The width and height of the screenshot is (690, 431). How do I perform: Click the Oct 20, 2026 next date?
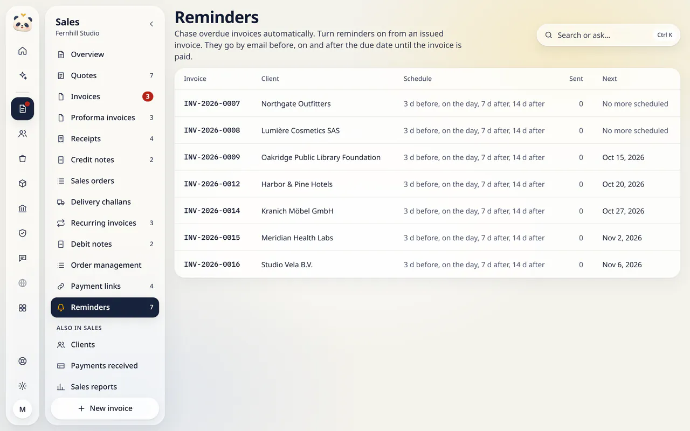(x=623, y=184)
